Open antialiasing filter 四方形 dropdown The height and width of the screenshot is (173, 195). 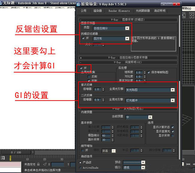coord(127,38)
